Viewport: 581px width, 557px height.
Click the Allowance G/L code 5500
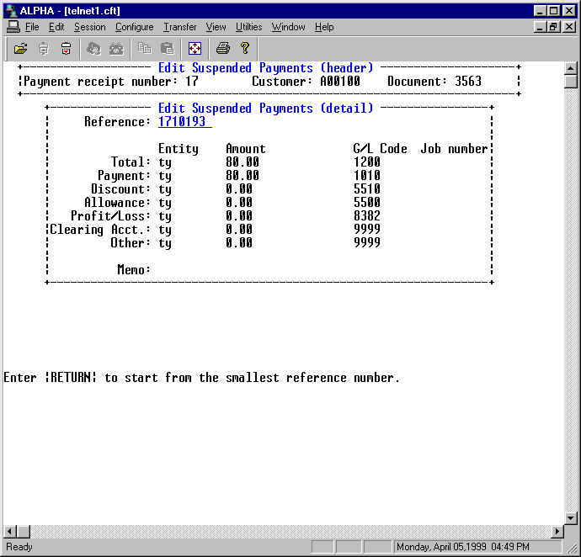tap(367, 202)
